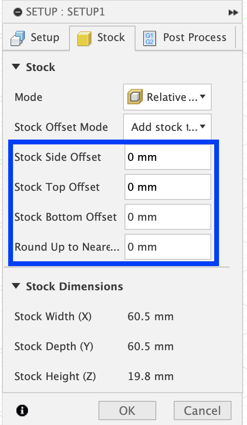Open the Stock Offset Mode dropdown

[167, 127]
